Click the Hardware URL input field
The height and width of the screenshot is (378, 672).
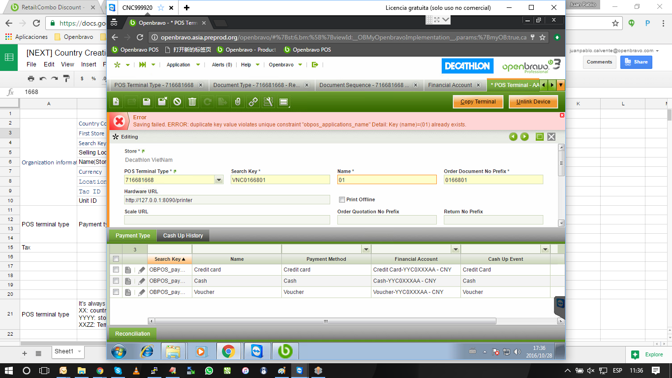tap(227, 200)
